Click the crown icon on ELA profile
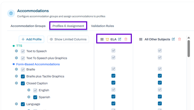The image size is (194, 110). pos(107,39)
